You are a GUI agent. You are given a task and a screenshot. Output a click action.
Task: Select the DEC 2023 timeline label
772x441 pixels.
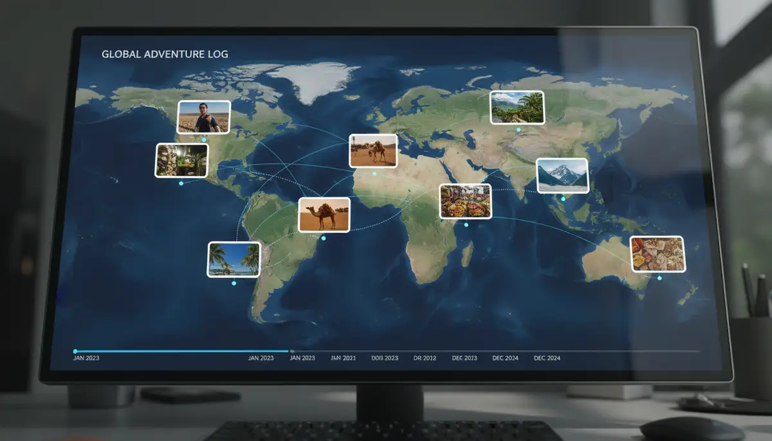464,358
